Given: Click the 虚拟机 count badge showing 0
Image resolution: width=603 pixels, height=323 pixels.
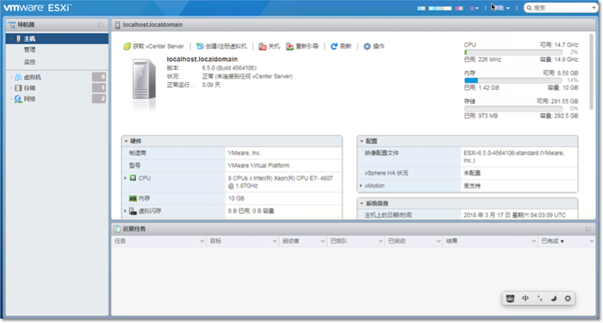Looking at the screenshot, I should pos(99,77).
